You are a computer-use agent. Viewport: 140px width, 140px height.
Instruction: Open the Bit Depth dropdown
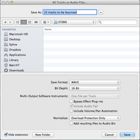95,88
